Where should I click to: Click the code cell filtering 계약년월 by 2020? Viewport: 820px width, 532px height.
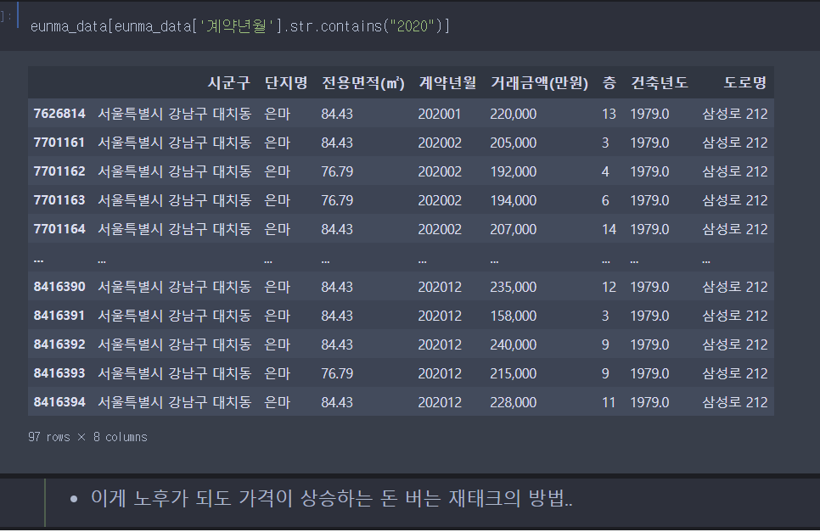coord(240,25)
